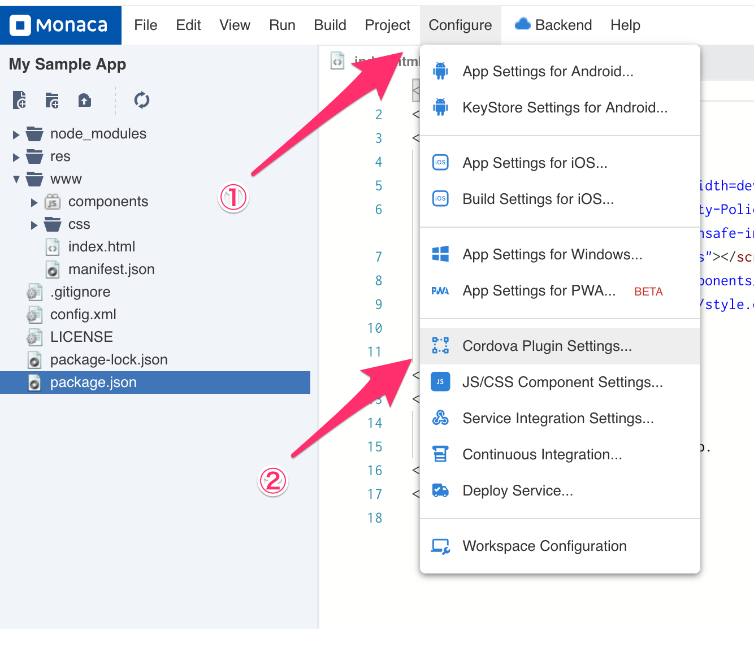The height and width of the screenshot is (652, 754).
Task: Open the Run menu
Action: click(x=282, y=25)
